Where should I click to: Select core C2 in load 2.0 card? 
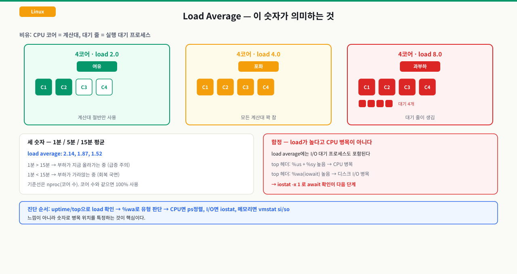[64, 87]
